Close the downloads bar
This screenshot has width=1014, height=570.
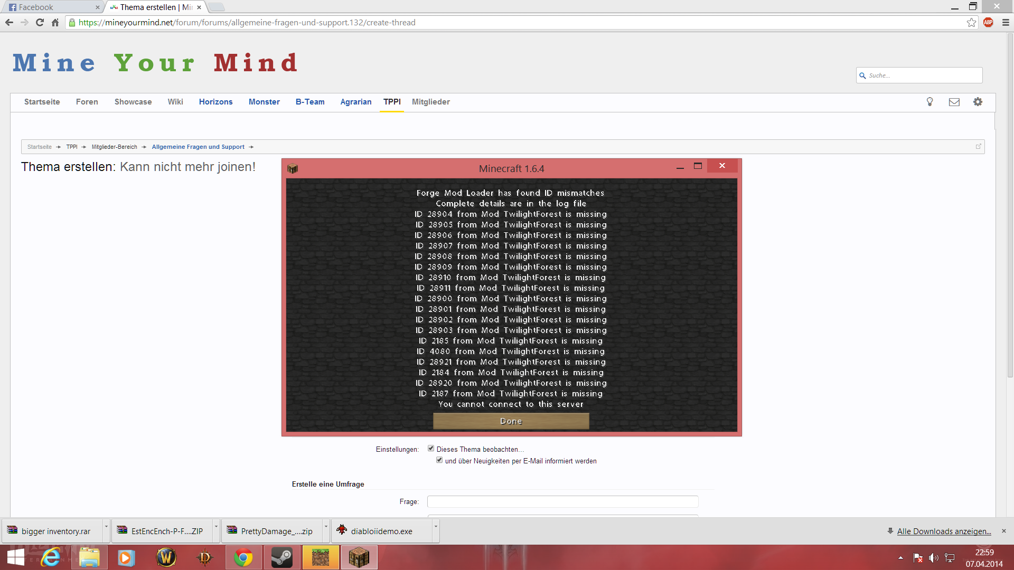pos(1004,531)
